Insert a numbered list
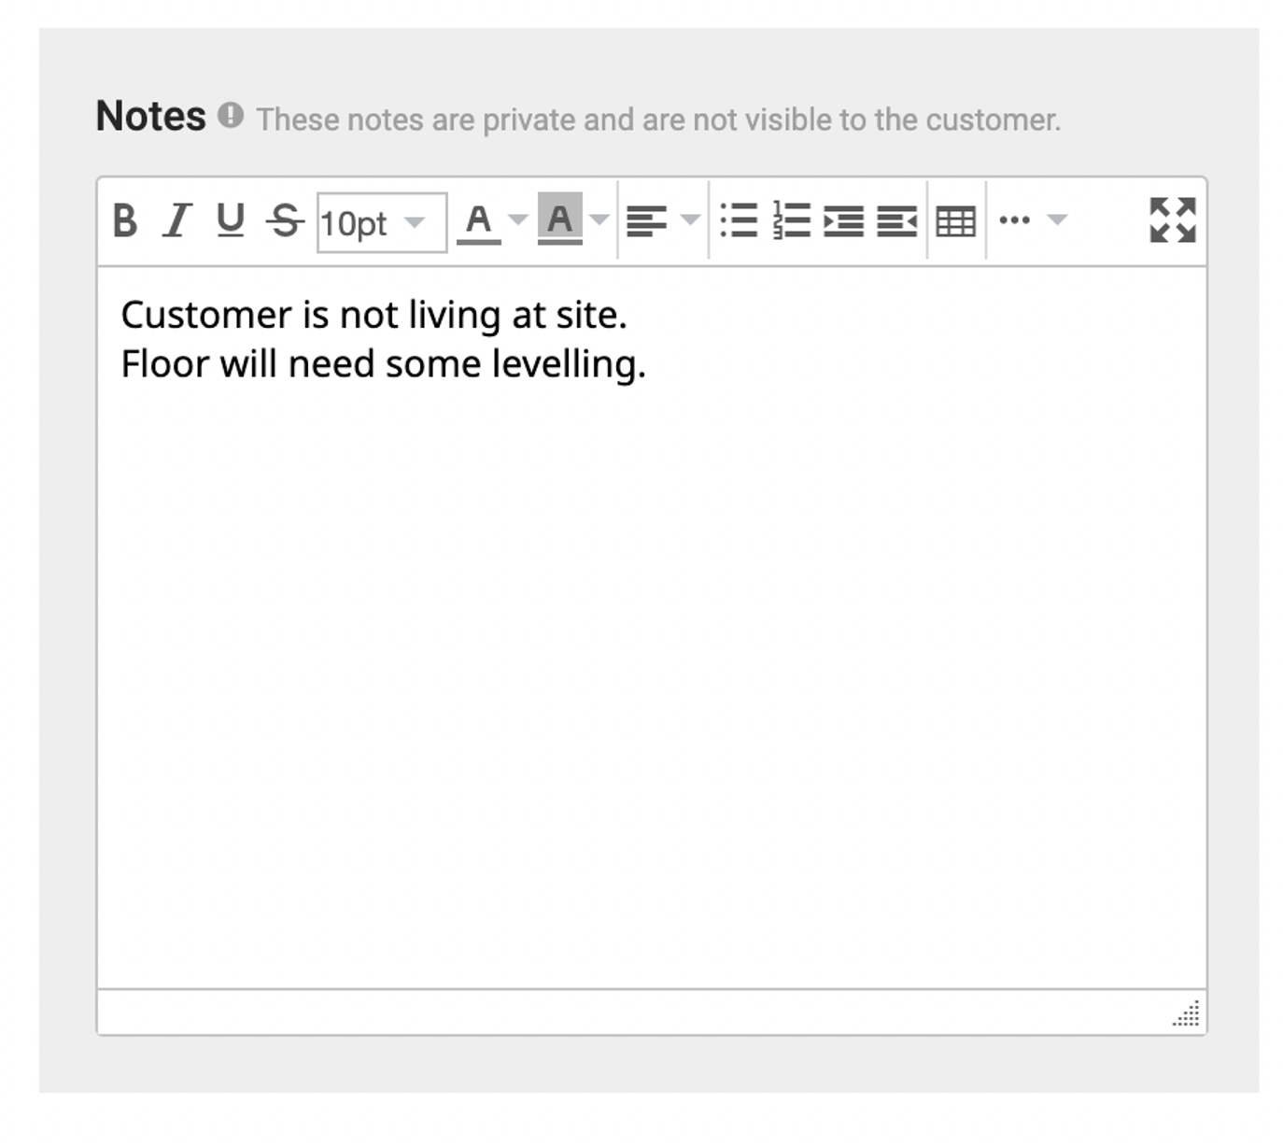 click(x=792, y=221)
